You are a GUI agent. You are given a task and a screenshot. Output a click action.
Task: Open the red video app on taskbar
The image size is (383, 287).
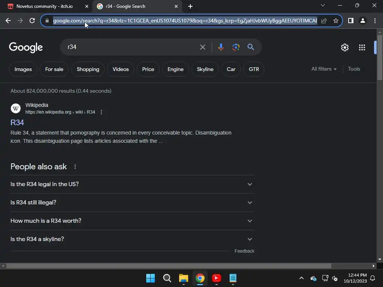click(217, 278)
